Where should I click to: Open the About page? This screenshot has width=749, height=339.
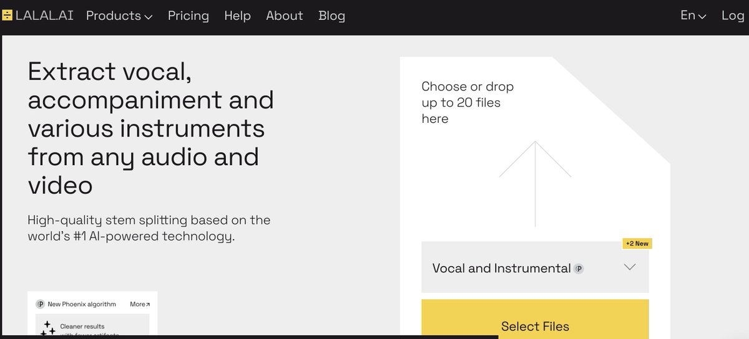click(x=285, y=16)
